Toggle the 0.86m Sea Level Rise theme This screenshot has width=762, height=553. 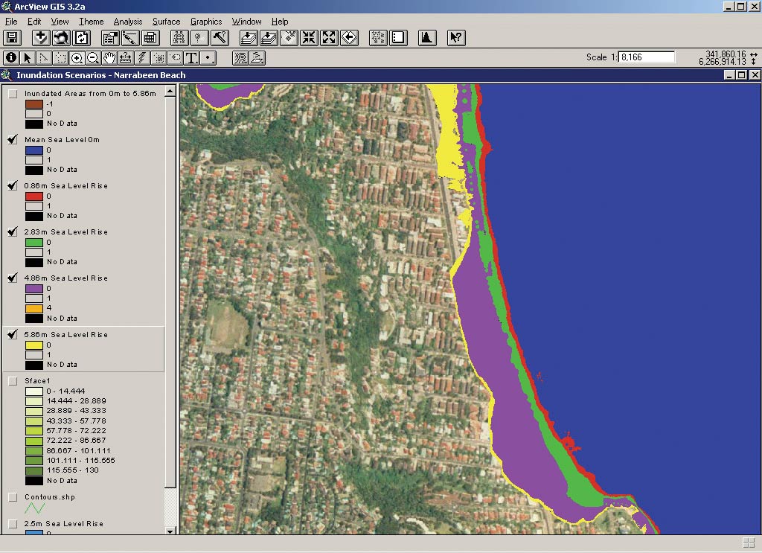[x=13, y=186]
